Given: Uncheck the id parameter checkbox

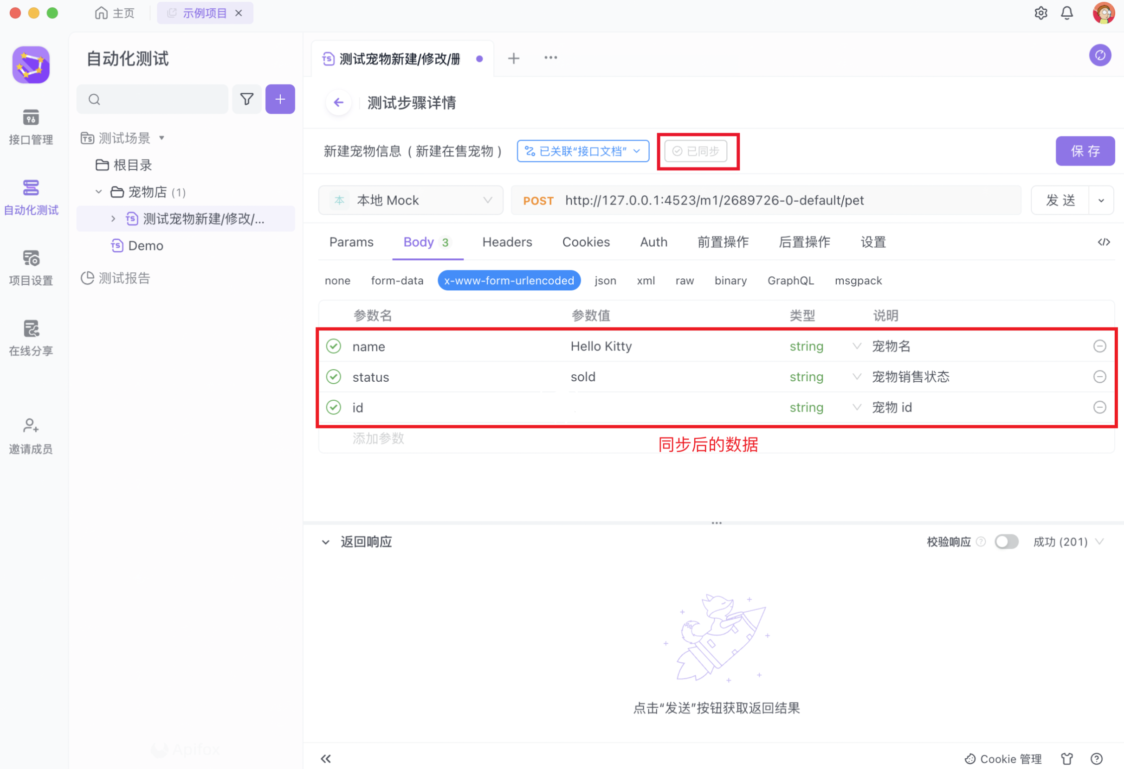Looking at the screenshot, I should click(334, 408).
